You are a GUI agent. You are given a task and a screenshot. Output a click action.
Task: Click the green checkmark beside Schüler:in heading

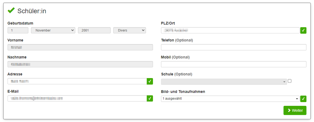coord(11,10)
